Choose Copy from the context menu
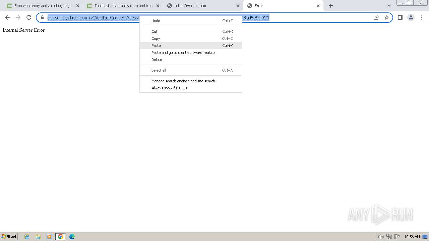Viewport: 429px width, 241px height. pyautogui.click(x=191, y=38)
